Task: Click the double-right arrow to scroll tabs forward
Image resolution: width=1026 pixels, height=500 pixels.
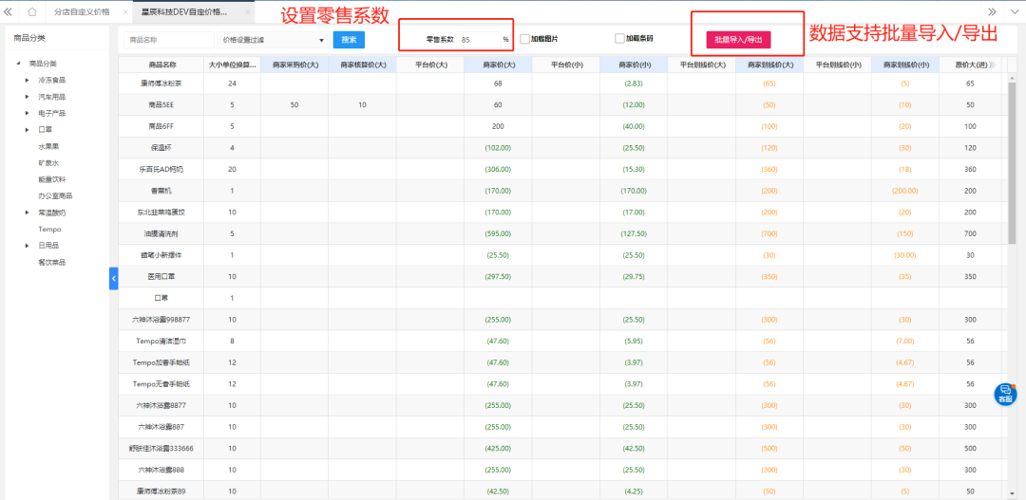Action: 992,11
